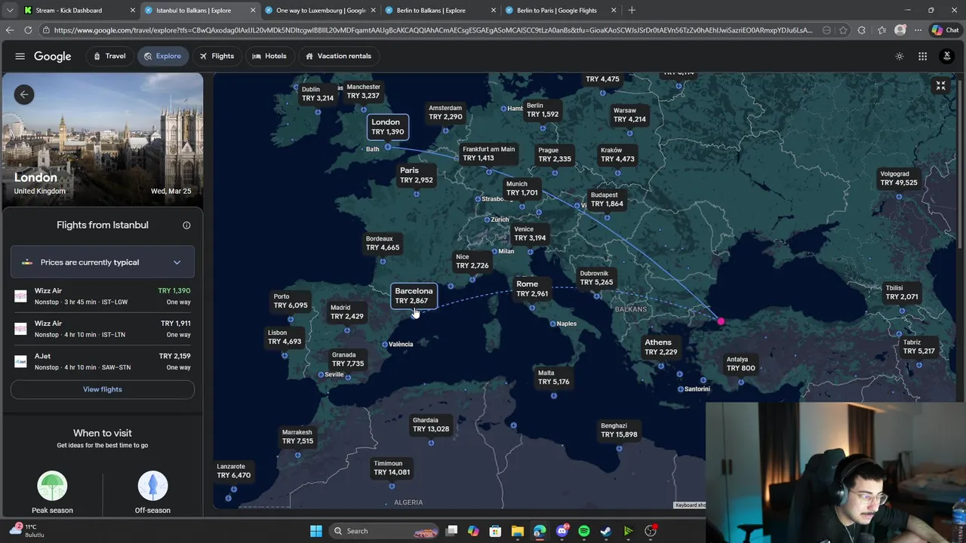Select Rome TRY 2,961 map label

click(531, 289)
